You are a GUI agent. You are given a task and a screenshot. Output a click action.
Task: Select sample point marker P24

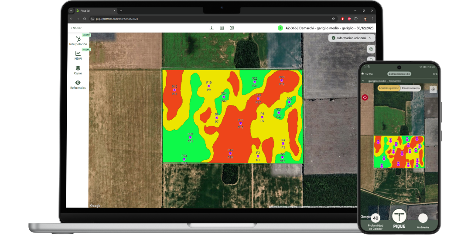(x=223, y=97)
